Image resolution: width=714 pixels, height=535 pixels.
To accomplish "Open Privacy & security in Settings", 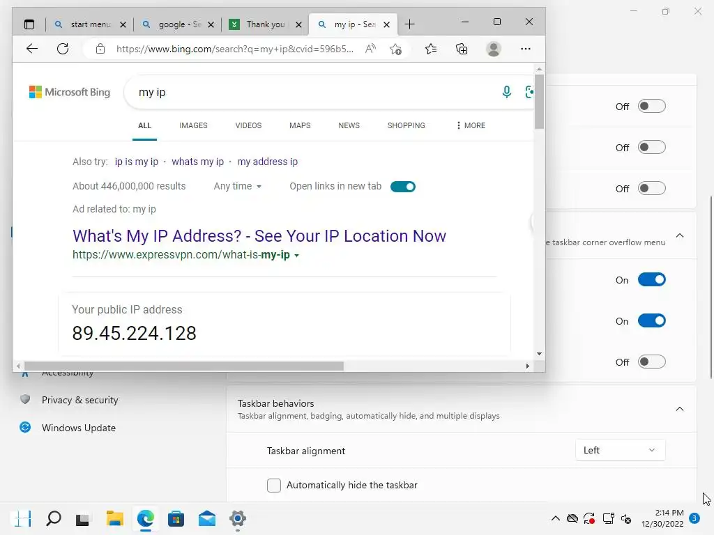I will (79, 400).
